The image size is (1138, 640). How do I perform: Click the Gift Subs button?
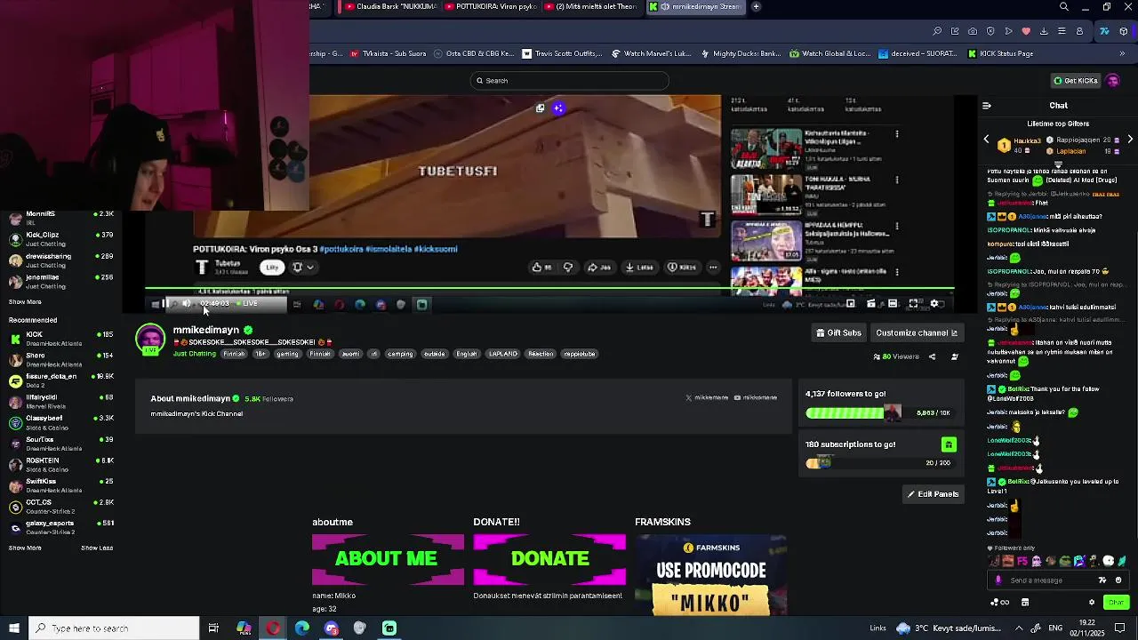pyautogui.click(x=838, y=333)
